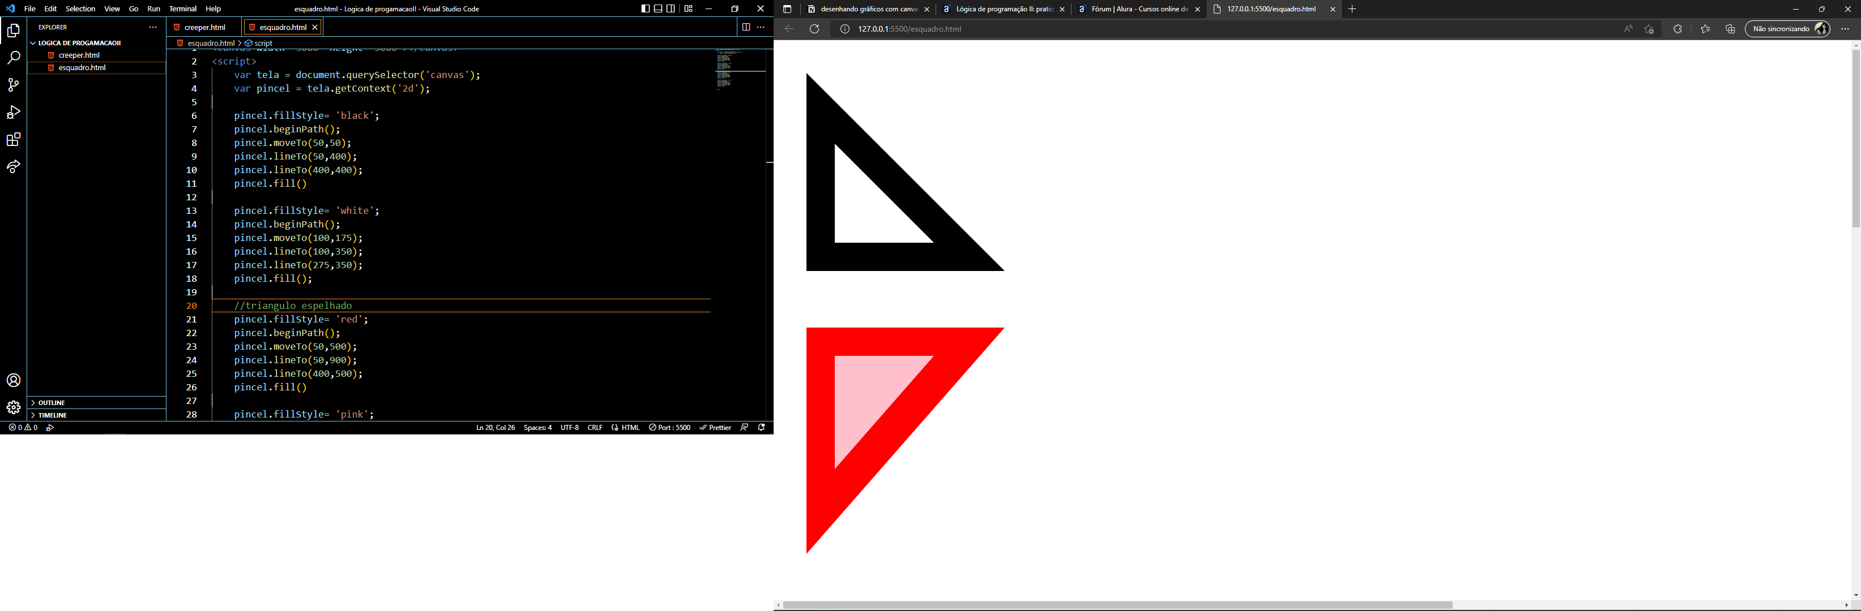The image size is (1861, 611).
Task: Open the Terminal menu
Action: click(x=183, y=8)
